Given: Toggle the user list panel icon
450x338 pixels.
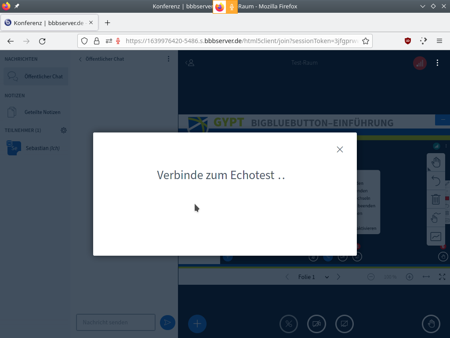Looking at the screenshot, I should [x=190, y=63].
